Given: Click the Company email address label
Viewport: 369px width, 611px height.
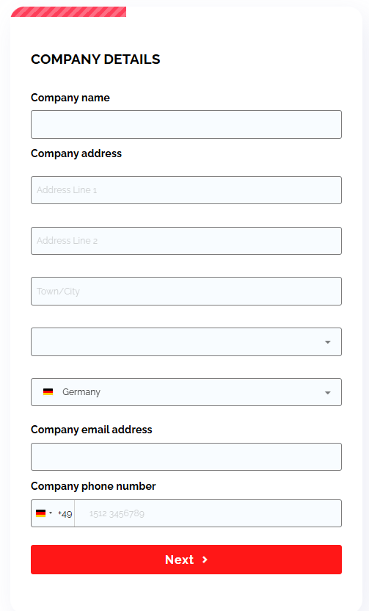Looking at the screenshot, I should coord(92,430).
